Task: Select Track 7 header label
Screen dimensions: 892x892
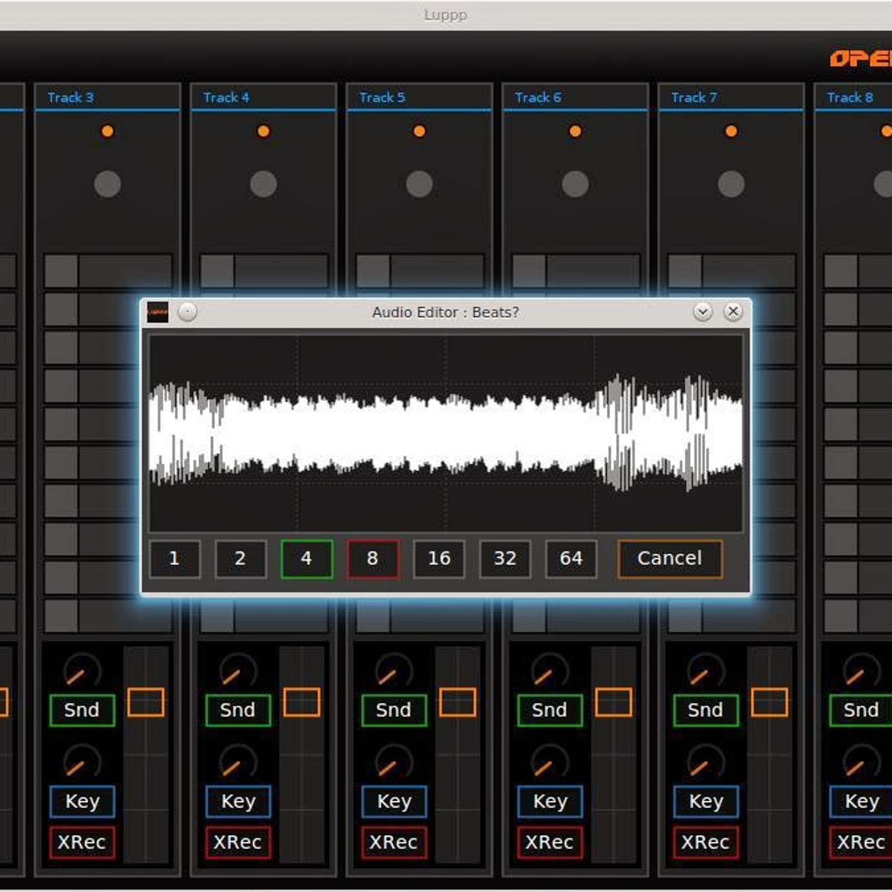Action: (694, 98)
